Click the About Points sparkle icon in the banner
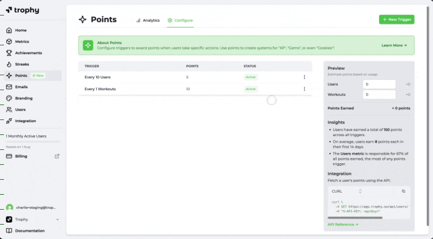Image resolution: width=433 pixels, height=239 pixels. coord(88,45)
